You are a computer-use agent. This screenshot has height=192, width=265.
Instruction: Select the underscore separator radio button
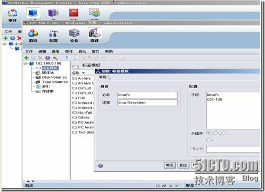pos(216,133)
